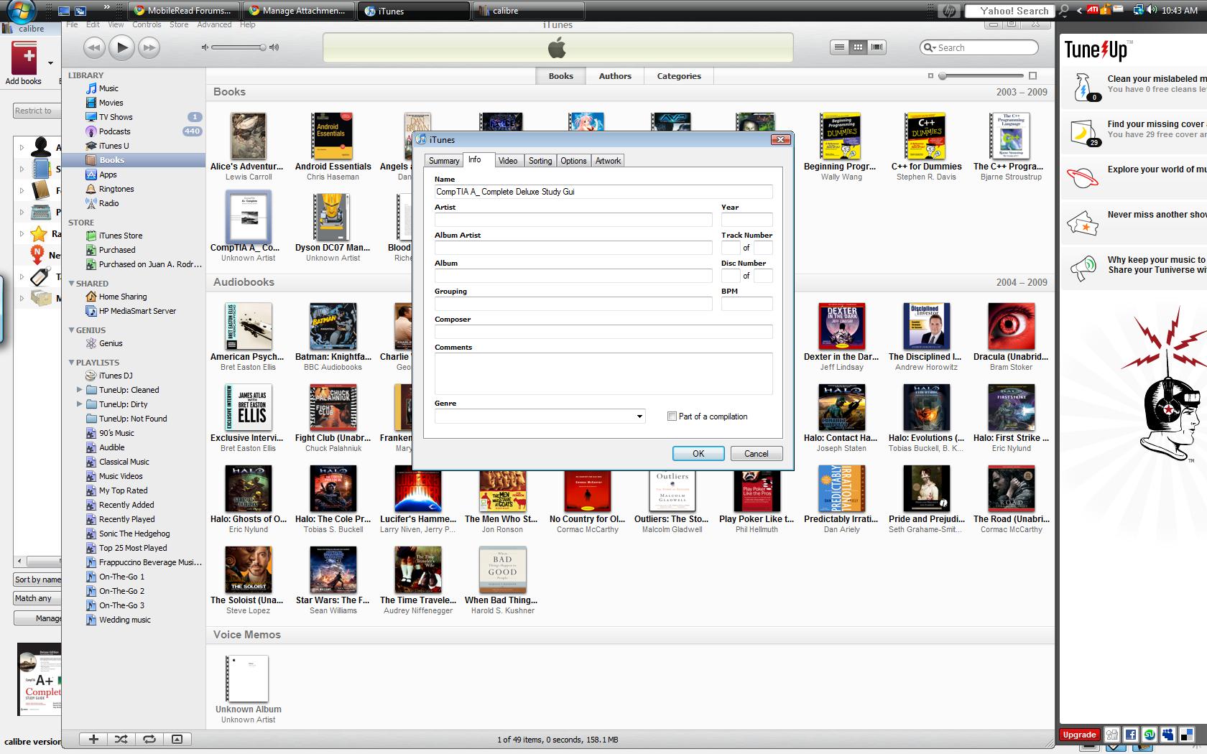Expand the TuneUp: Cleaned folder
The height and width of the screenshot is (754, 1207).
(x=79, y=390)
